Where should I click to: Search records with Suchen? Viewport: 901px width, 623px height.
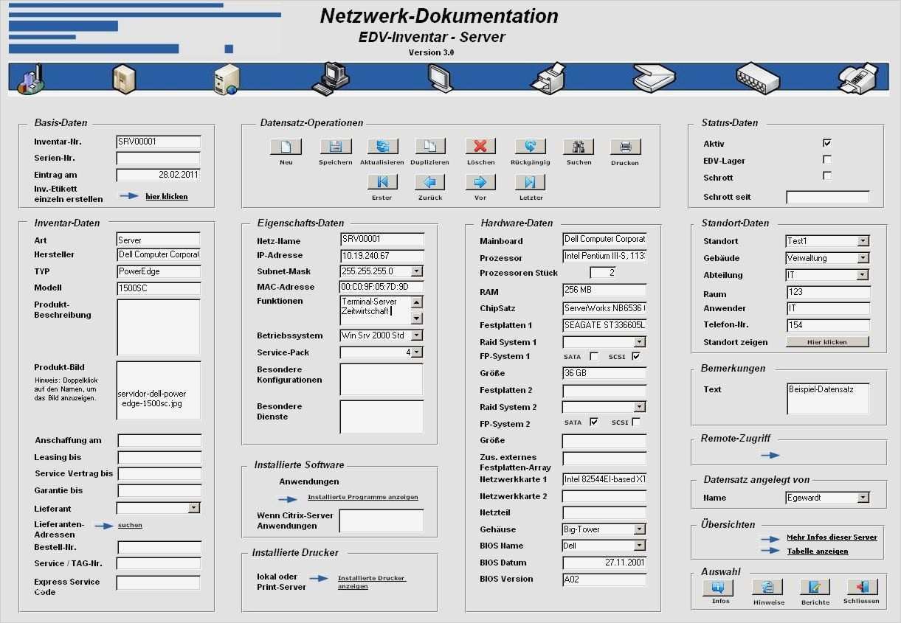(x=579, y=147)
